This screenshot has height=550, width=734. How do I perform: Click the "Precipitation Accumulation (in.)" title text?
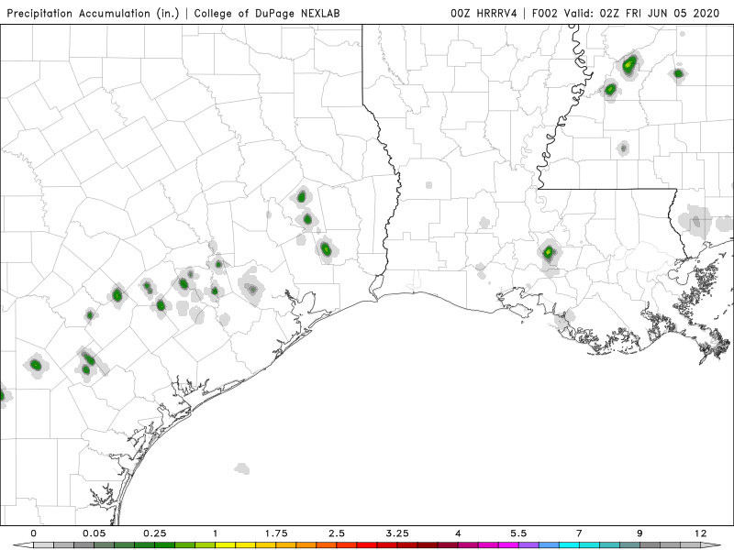coord(93,13)
